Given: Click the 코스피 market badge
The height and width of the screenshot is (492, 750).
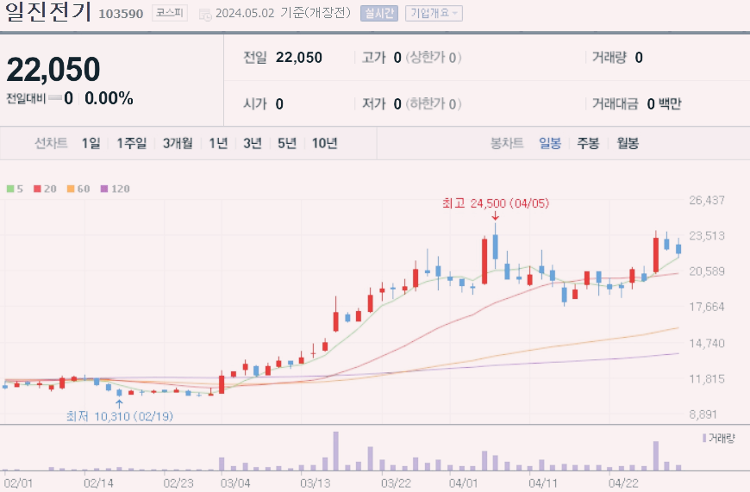Looking at the screenshot, I should click(170, 13).
